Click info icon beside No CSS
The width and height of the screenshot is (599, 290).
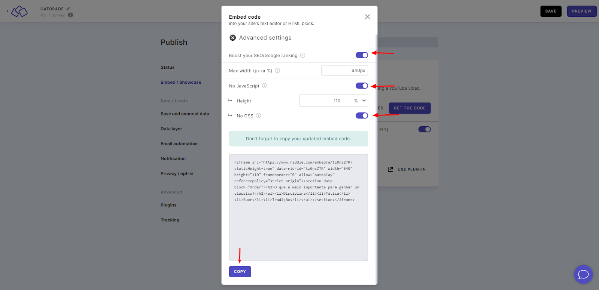pyautogui.click(x=258, y=116)
